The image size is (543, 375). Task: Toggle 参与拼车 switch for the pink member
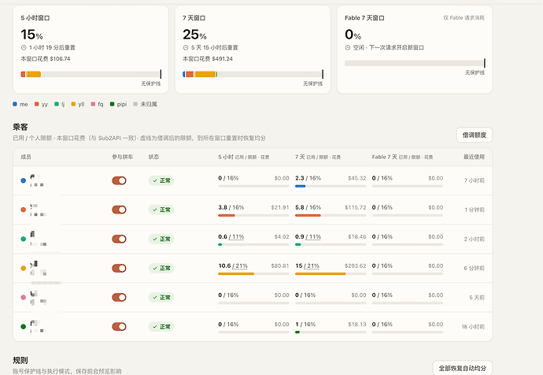click(119, 297)
